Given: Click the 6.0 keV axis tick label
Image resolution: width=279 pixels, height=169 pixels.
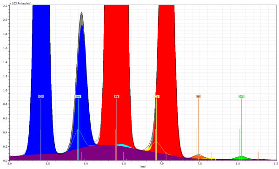Looking at the screenshot, I should point(86,163).
